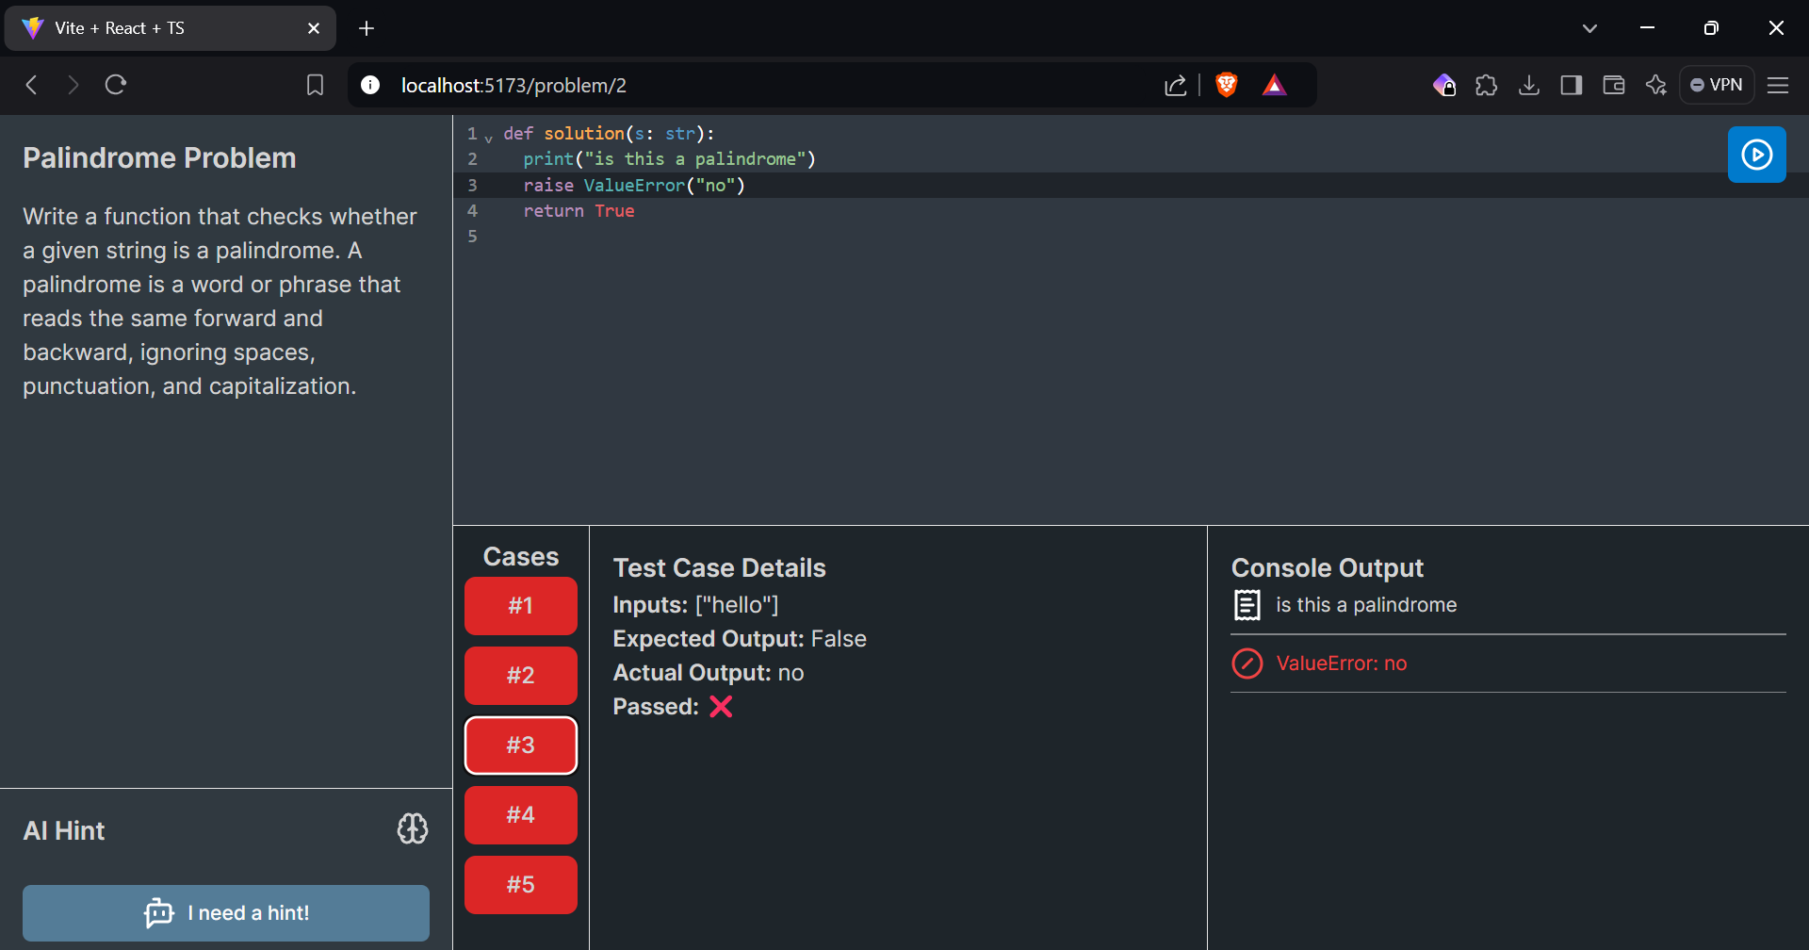Share this page via share icon
Image resolution: width=1809 pixels, height=950 pixels.
click(x=1176, y=86)
